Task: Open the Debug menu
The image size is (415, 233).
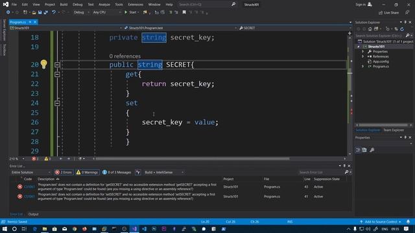Action: coord(78,5)
